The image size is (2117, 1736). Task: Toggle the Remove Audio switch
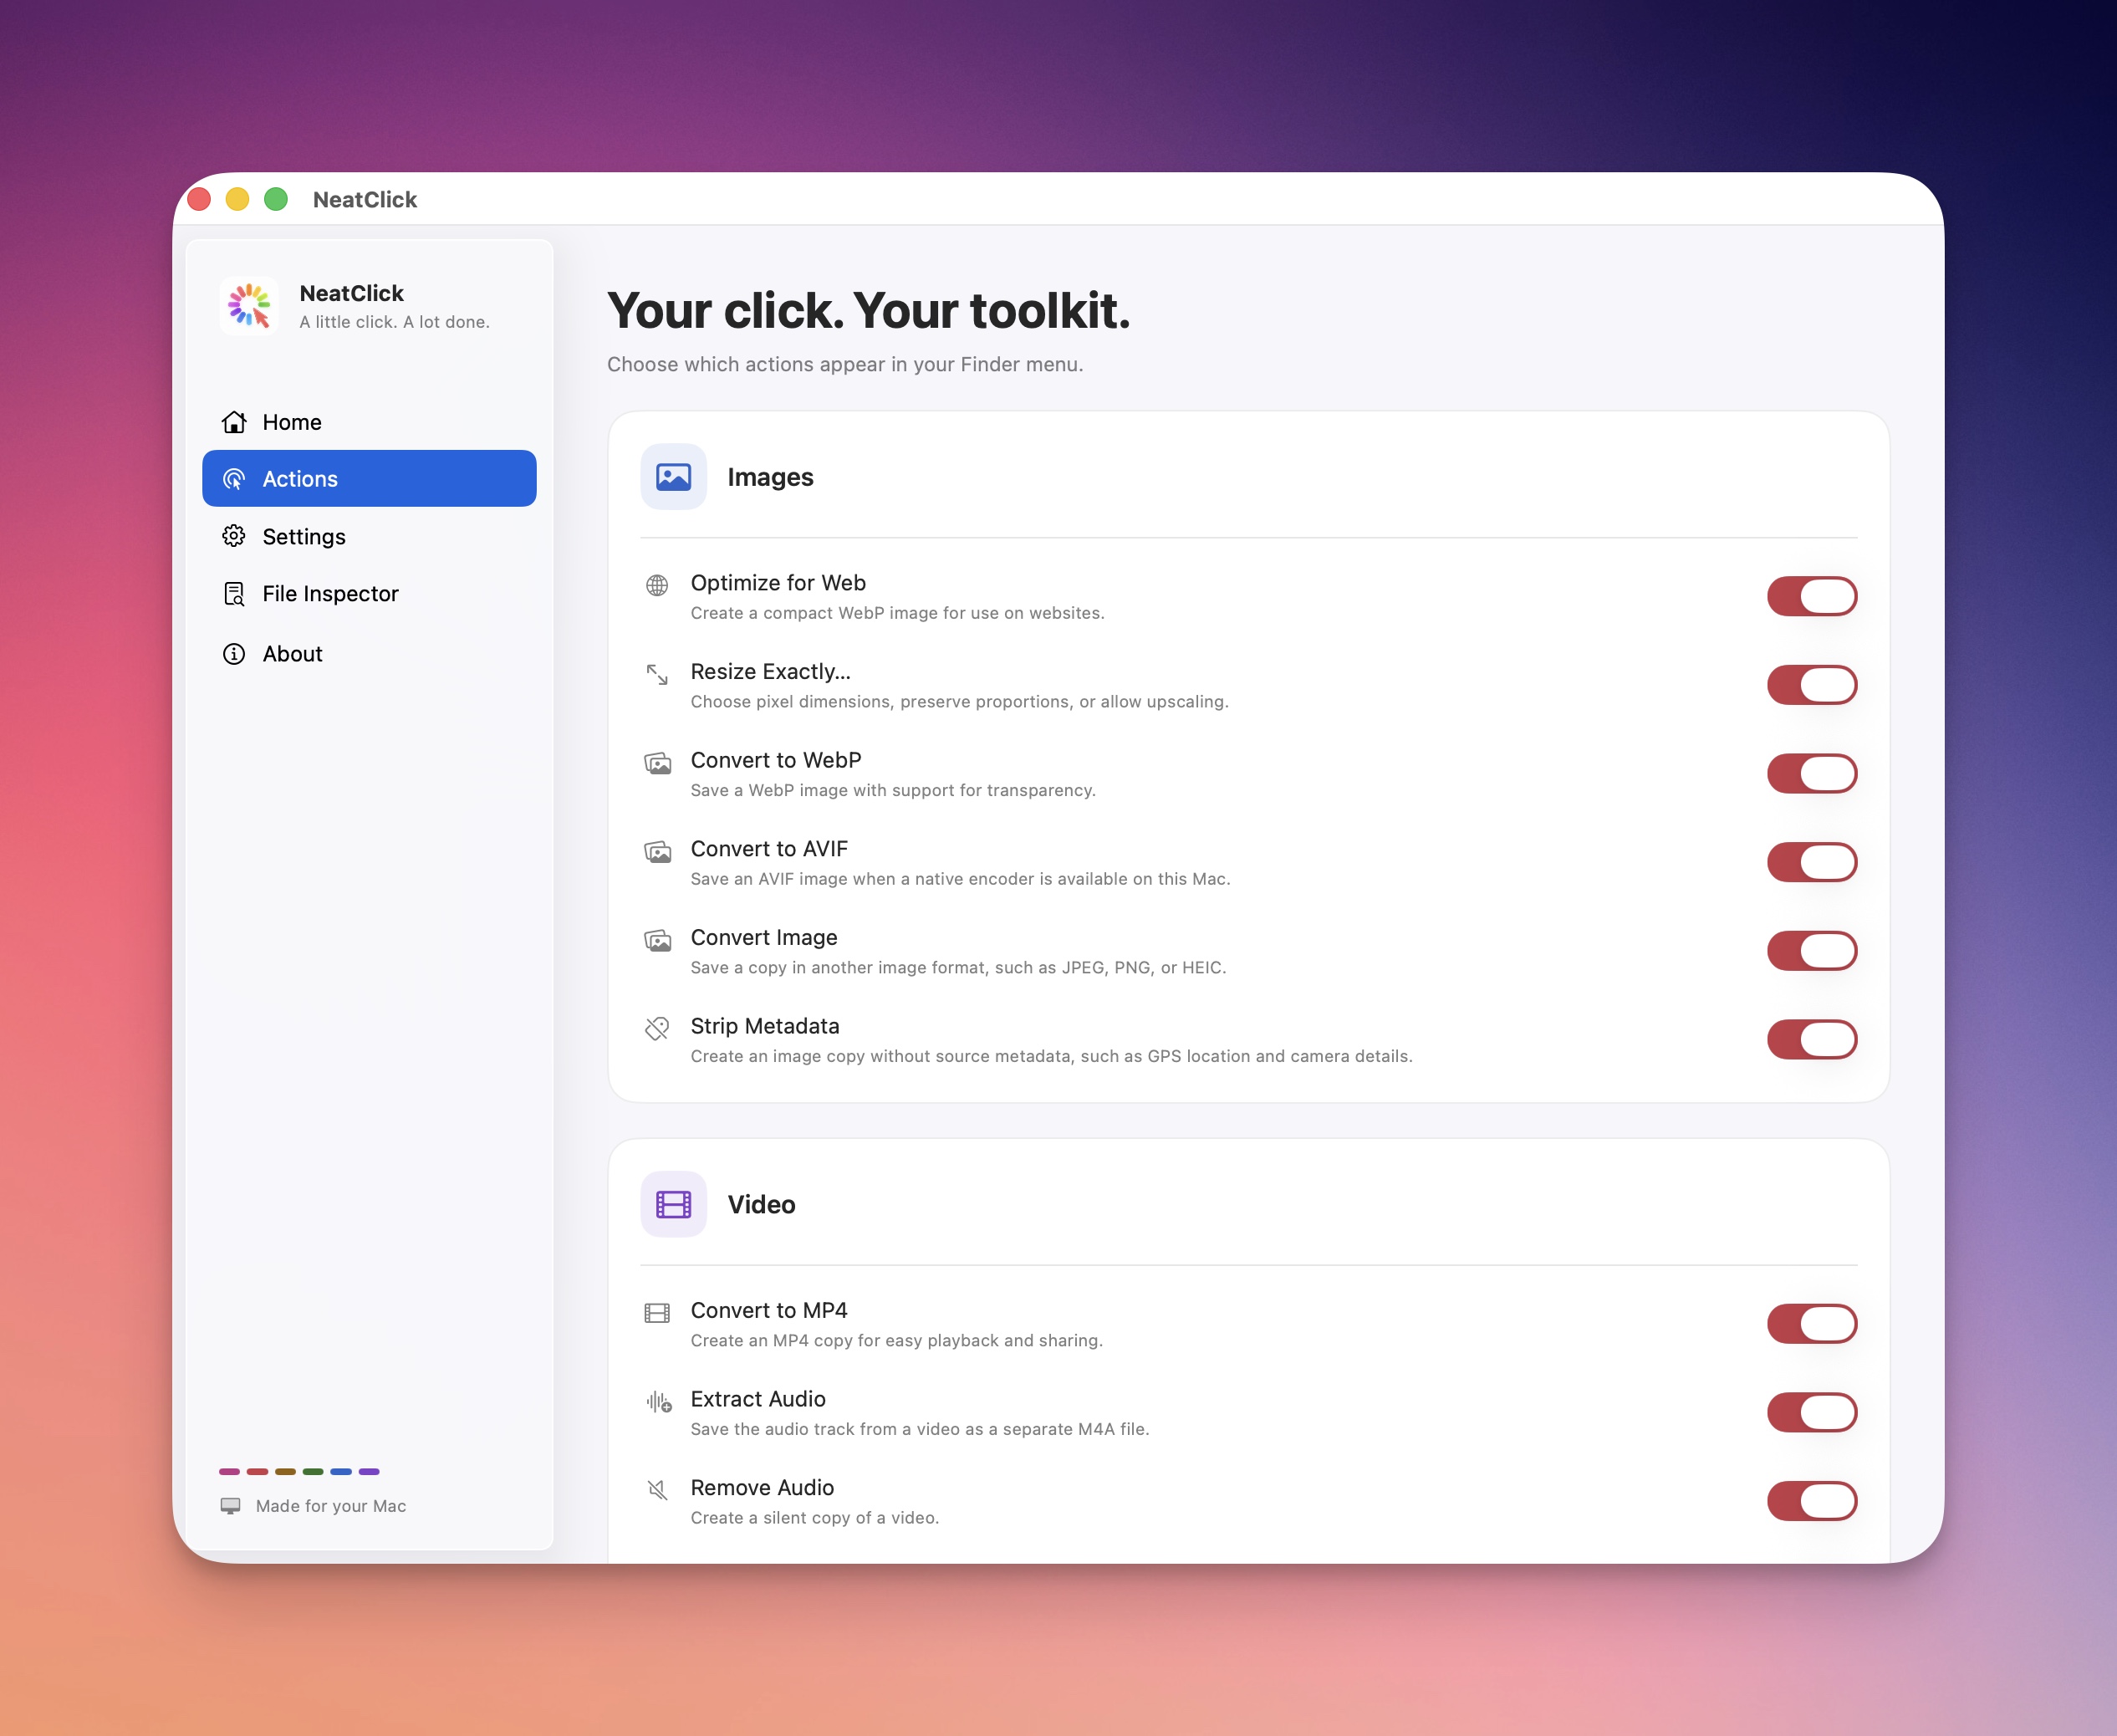(1811, 1501)
